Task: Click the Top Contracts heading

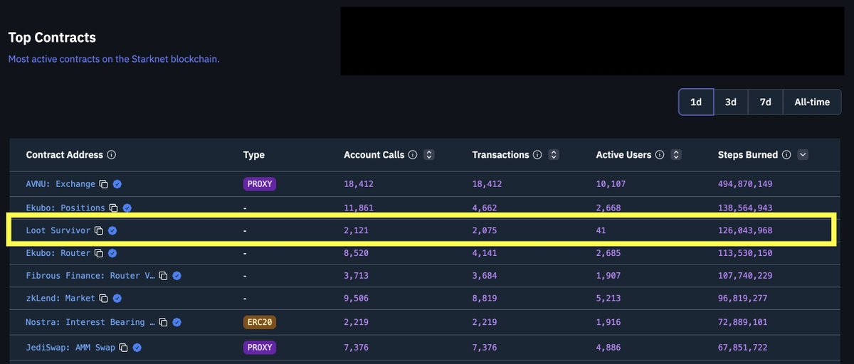Action: 52,38
